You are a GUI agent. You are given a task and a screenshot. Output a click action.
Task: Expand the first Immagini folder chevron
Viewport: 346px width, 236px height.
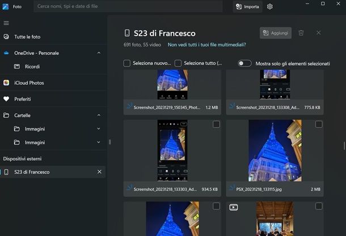point(99,129)
